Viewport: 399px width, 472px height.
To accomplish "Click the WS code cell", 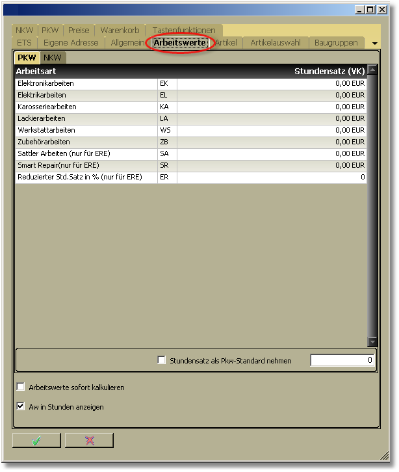I will [167, 130].
